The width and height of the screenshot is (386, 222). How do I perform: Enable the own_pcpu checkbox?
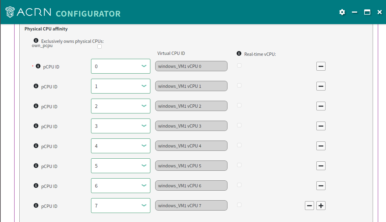coord(100,47)
